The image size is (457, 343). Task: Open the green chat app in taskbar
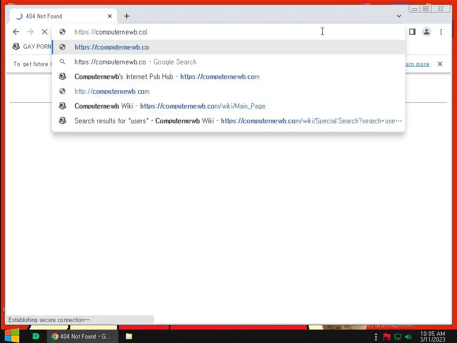36,336
